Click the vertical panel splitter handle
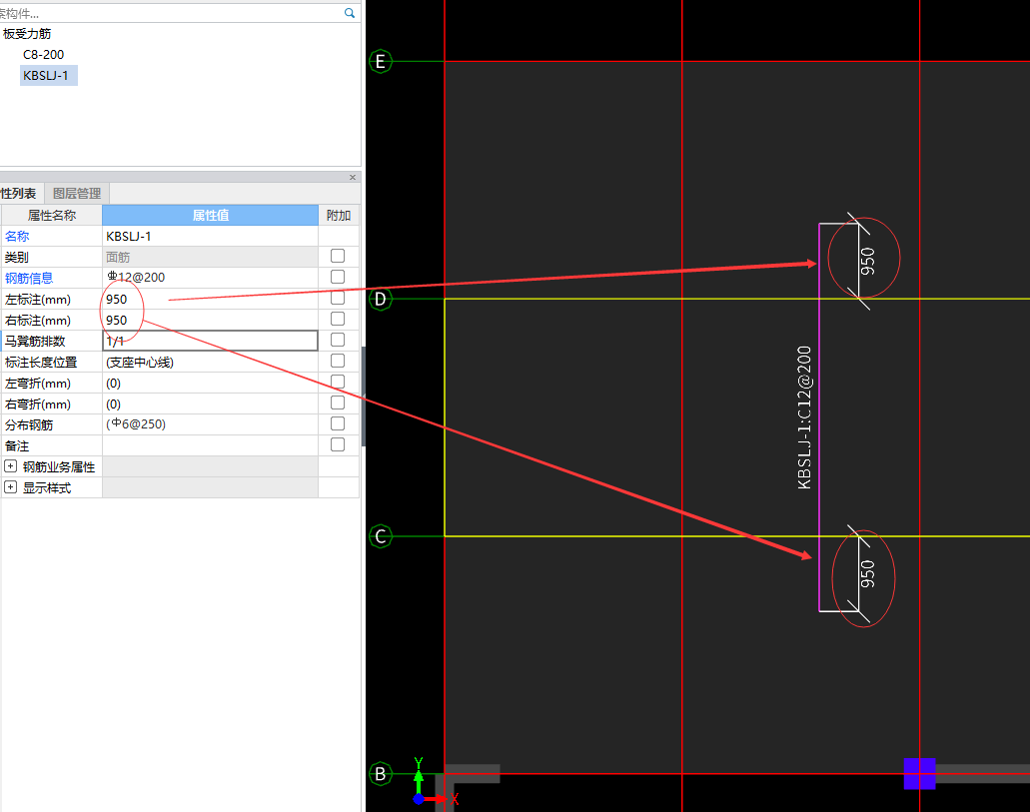The height and width of the screenshot is (812, 1030). pyautogui.click(x=364, y=397)
